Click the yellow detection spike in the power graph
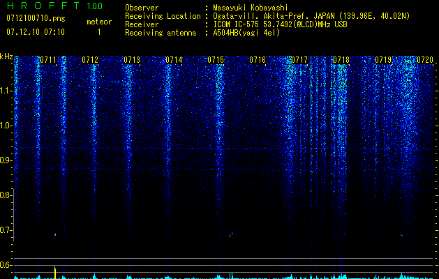 (55, 273)
